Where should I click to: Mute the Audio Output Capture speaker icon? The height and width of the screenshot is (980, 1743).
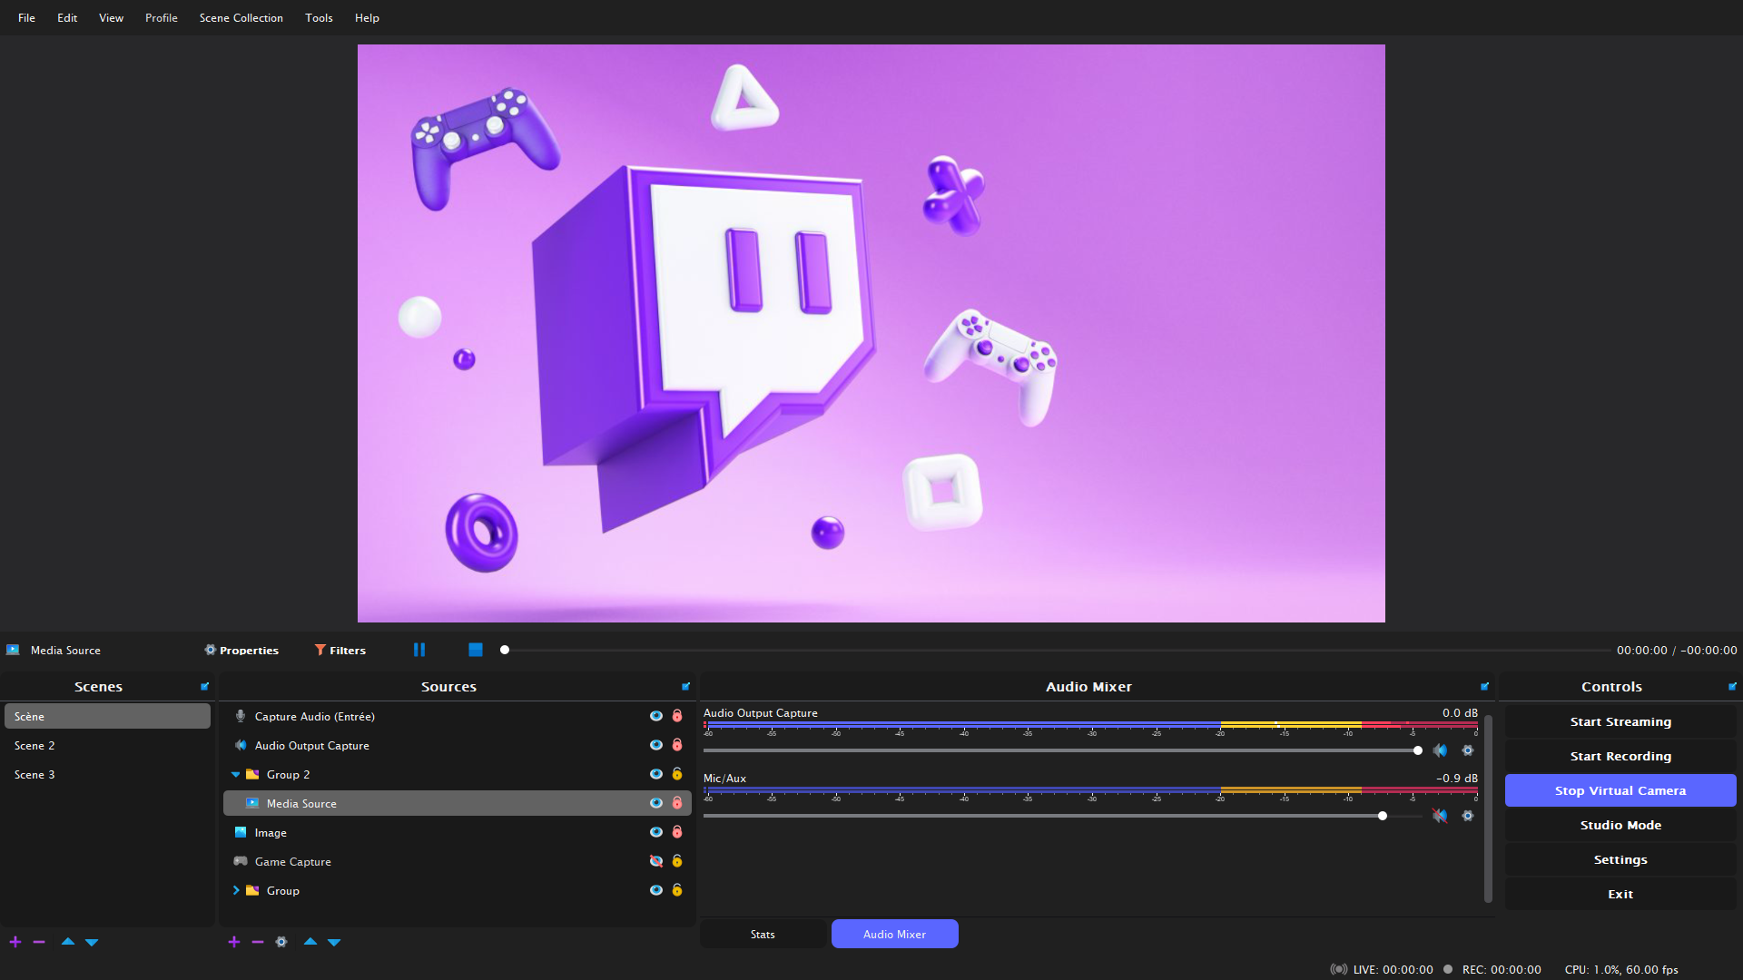[1440, 750]
